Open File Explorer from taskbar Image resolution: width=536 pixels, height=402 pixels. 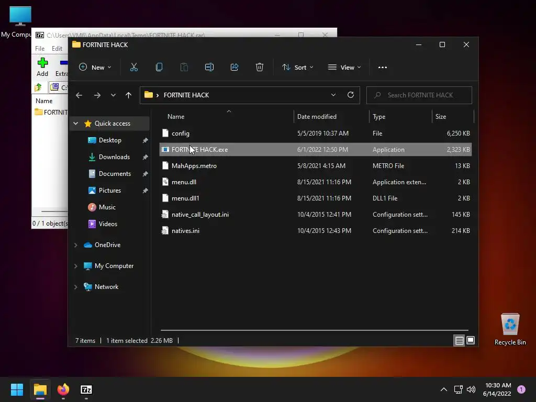pyautogui.click(x=40, y=389)
